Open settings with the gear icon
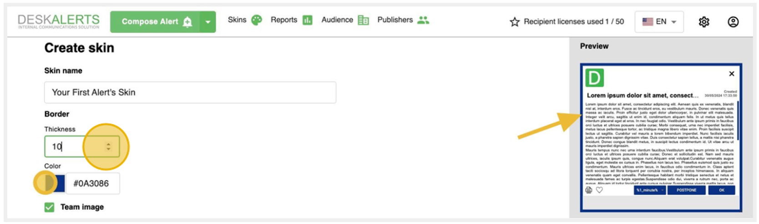The height and width of the screenshot is (224, 759). pyautogui.click(x=703, y=22)
